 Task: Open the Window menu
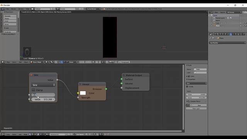[x=21, y=9]
